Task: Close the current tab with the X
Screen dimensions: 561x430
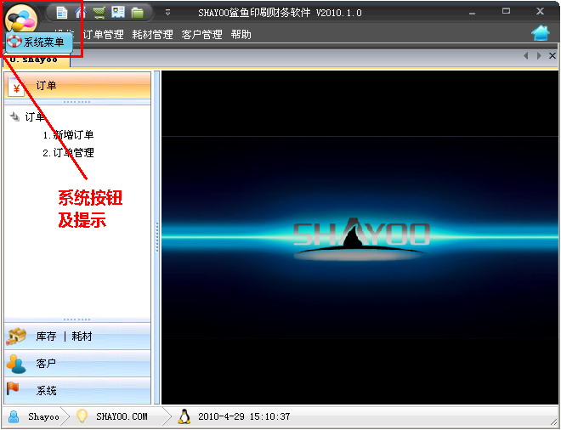Action: point(552,56)
